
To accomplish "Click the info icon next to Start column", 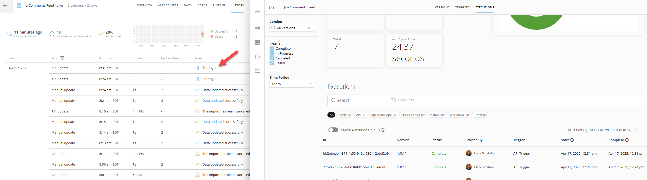I will [x=572, y=140].
